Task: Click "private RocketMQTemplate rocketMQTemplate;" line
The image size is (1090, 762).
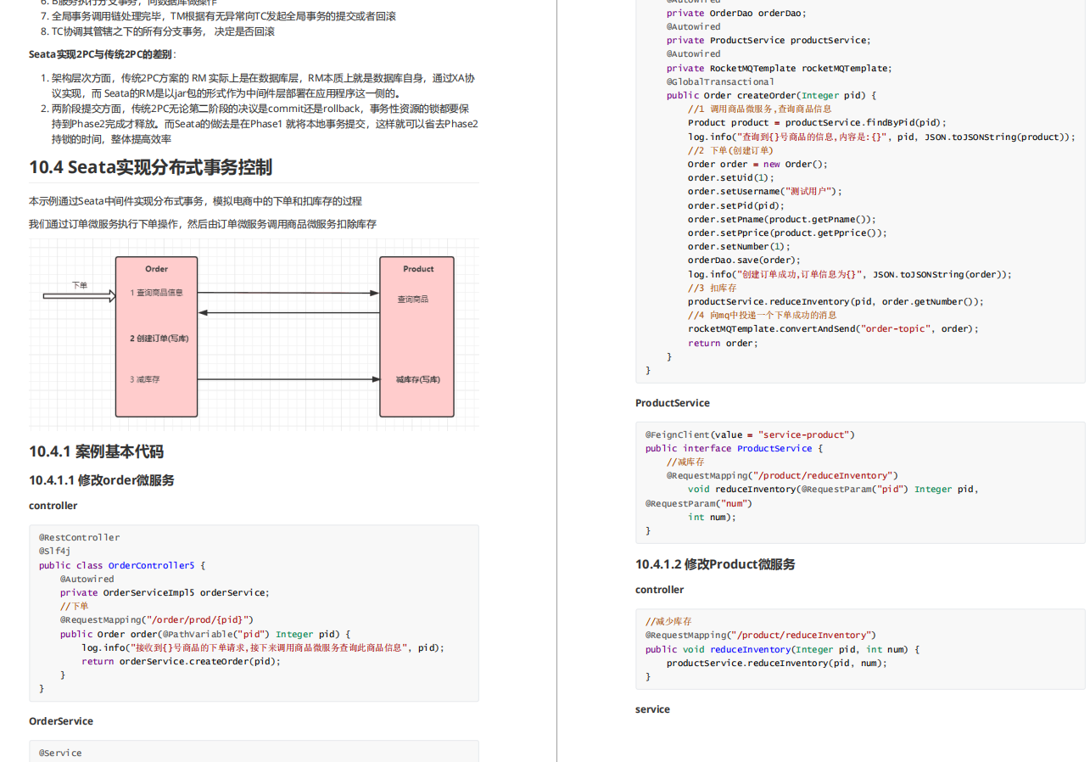Action: click(779, 68)
